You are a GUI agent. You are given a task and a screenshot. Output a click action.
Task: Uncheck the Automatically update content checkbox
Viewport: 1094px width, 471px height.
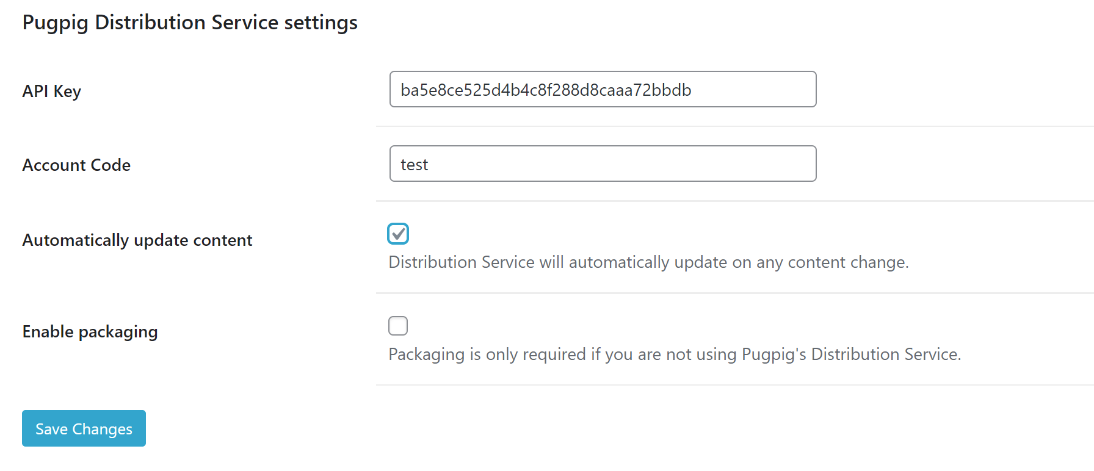398,234
